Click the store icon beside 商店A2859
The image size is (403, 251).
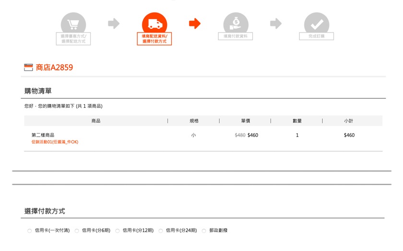point(28,67)
